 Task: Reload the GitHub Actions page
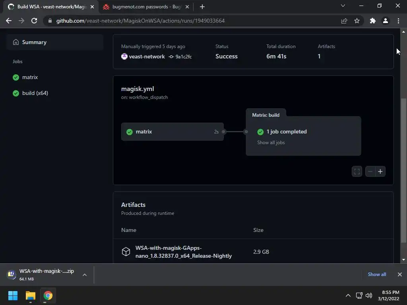pos(34,21)
